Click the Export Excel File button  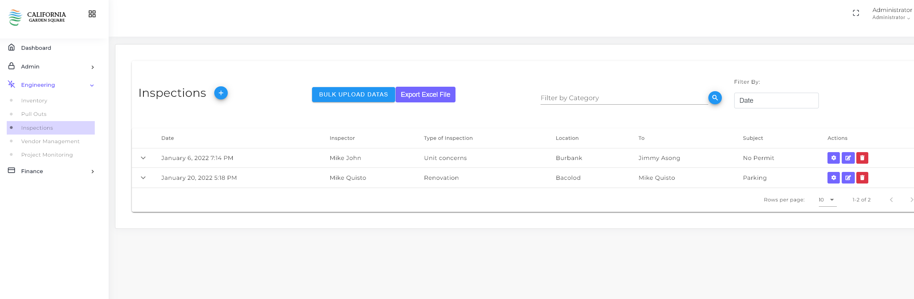pyautogui.click(x=426, y=95)
